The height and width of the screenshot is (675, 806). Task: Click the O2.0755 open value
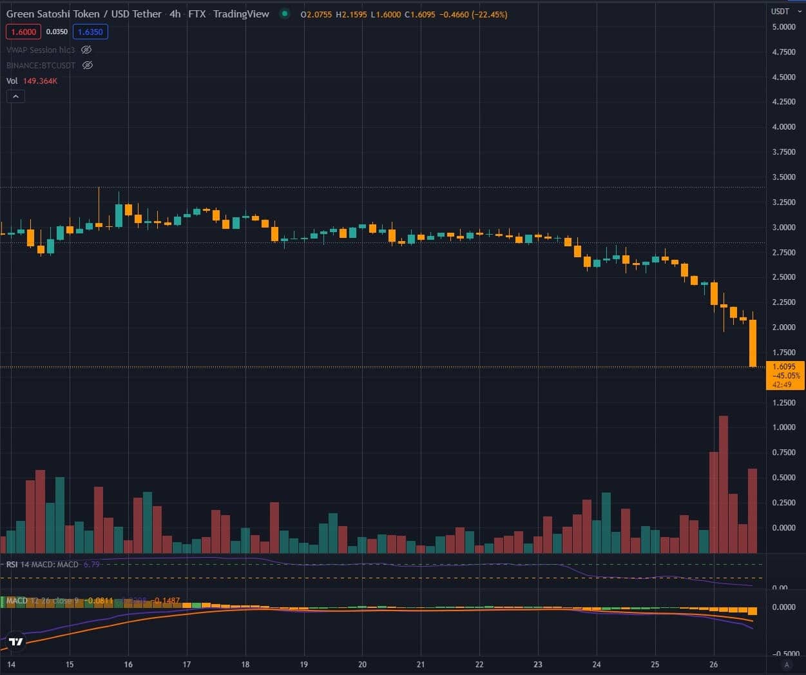point(316,14)
